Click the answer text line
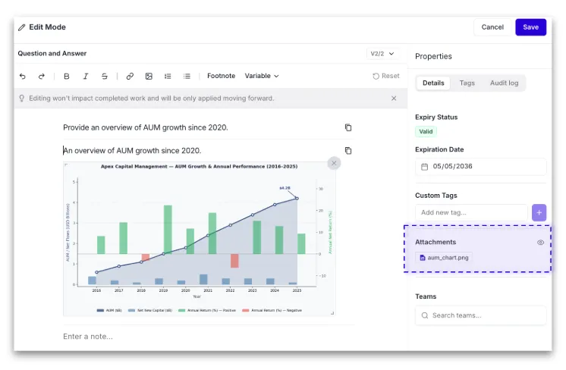The image size is (566, 370). 132,150
